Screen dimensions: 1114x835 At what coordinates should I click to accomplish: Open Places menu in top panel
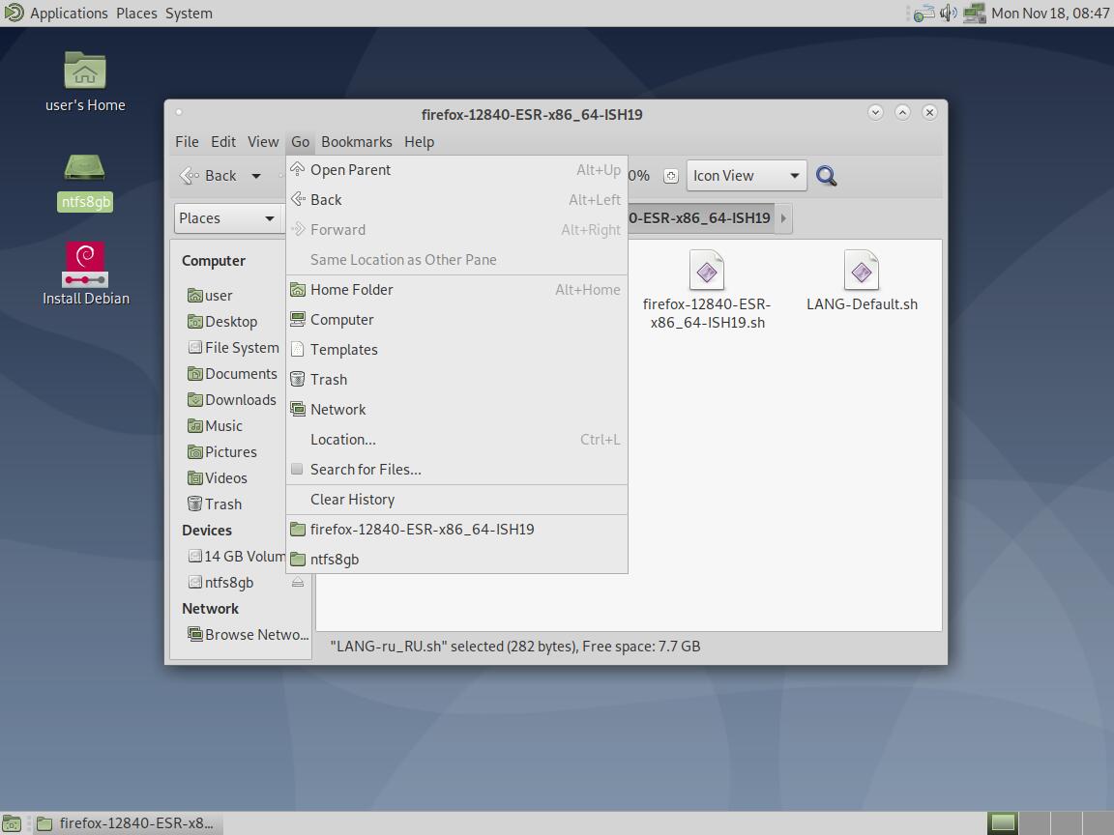pyautogui.click(x=136, y=13)
